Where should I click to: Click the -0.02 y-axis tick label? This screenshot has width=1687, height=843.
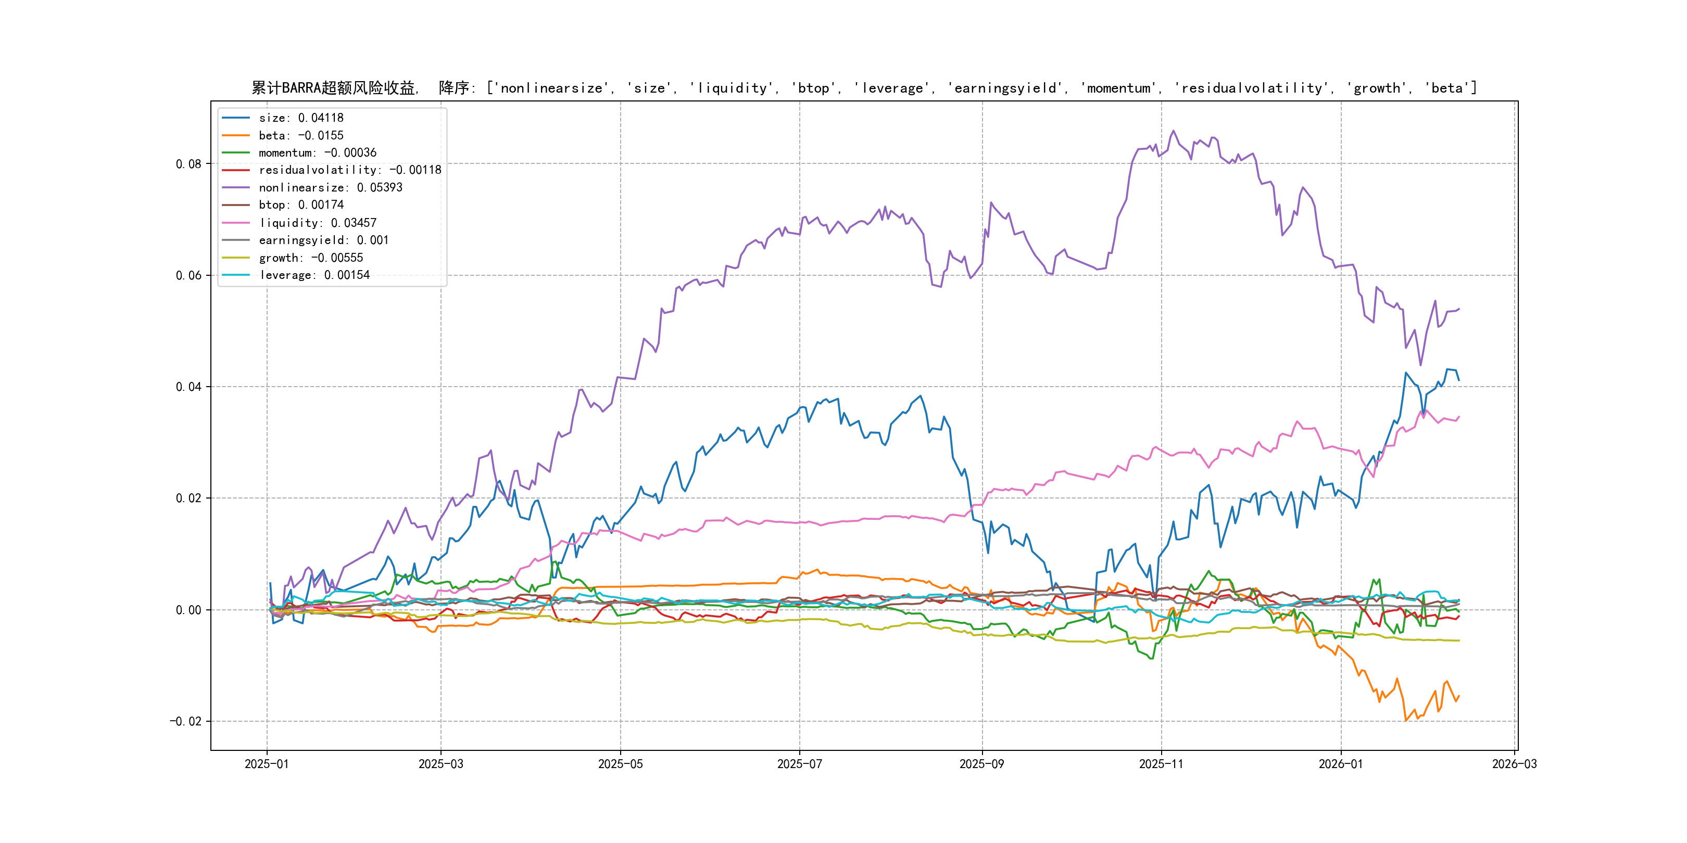(x=186, y=721)
